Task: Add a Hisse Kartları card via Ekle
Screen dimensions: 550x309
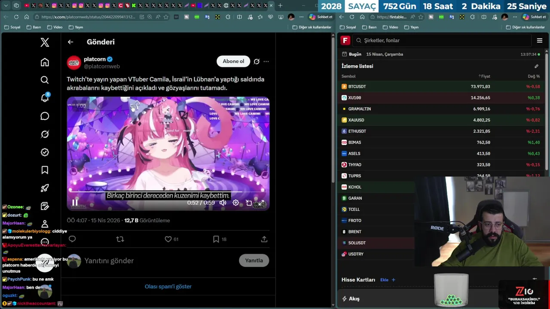Action: tap(387, 280)
